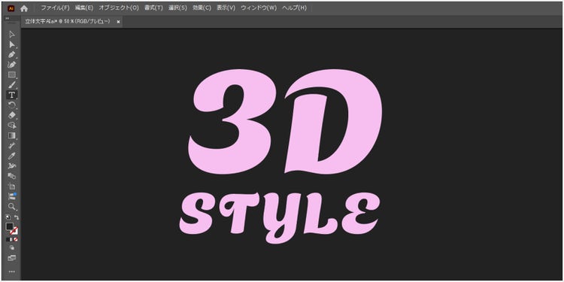Select the Rotate tool
Viewport: 564px width, 282px height.
tap(12, 105)
